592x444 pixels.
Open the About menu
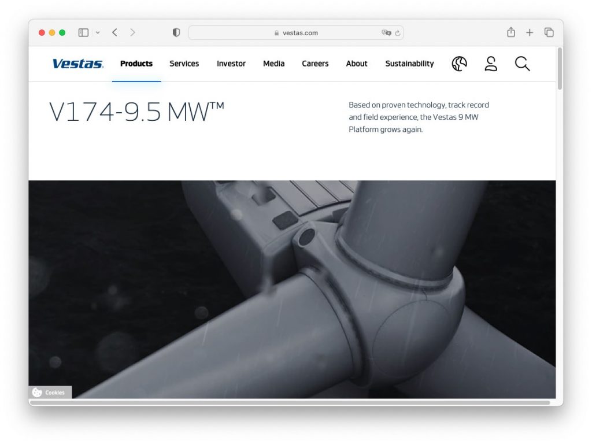[356, 64]
